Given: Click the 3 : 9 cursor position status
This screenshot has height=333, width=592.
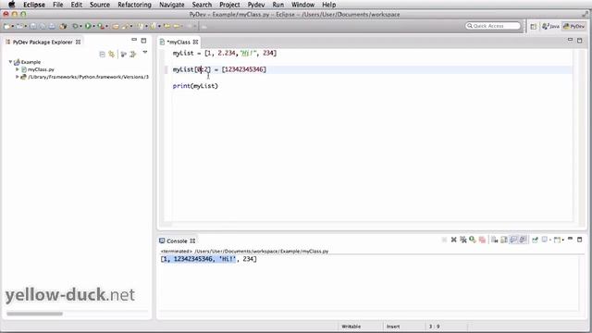Looking at the screenshot, I should [x=434, y=327].
